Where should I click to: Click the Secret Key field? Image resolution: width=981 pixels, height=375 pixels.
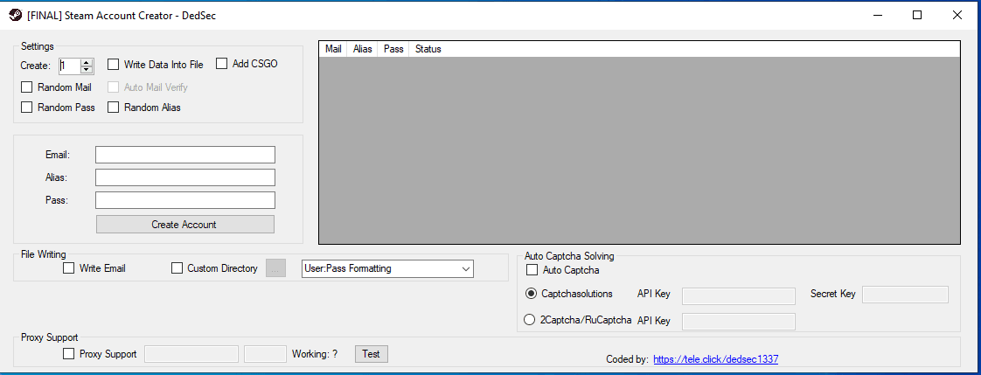click(905, 295)
